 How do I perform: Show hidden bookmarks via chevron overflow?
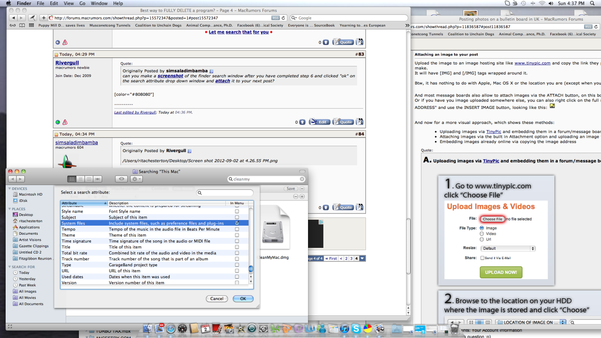click(x=407, y=26)
